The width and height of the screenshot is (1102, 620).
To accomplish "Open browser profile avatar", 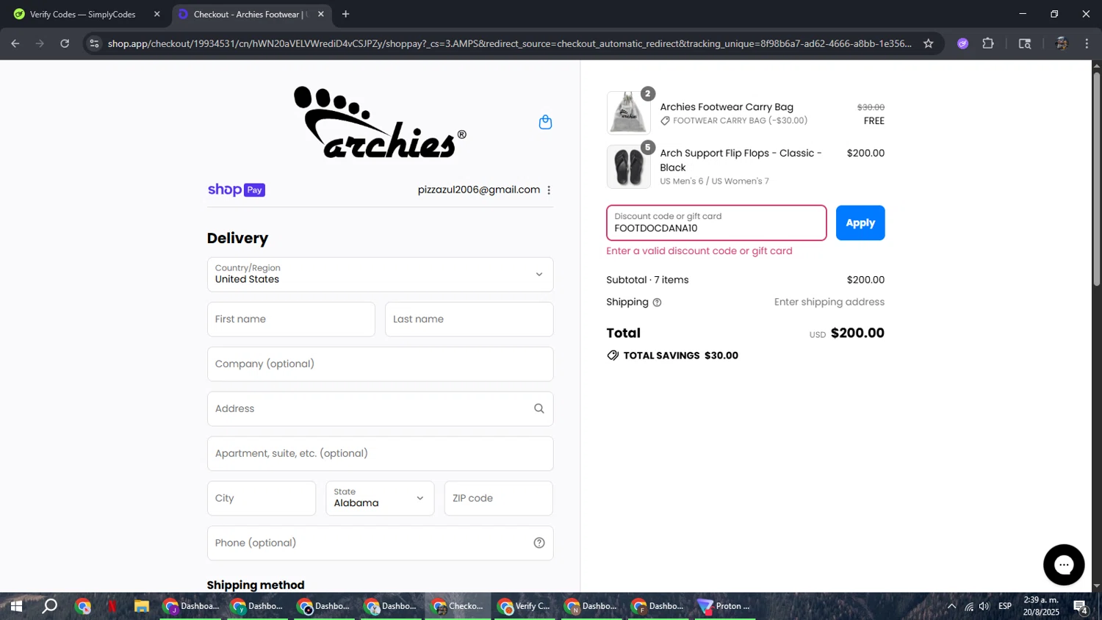I will click(x=1062, y=44).
